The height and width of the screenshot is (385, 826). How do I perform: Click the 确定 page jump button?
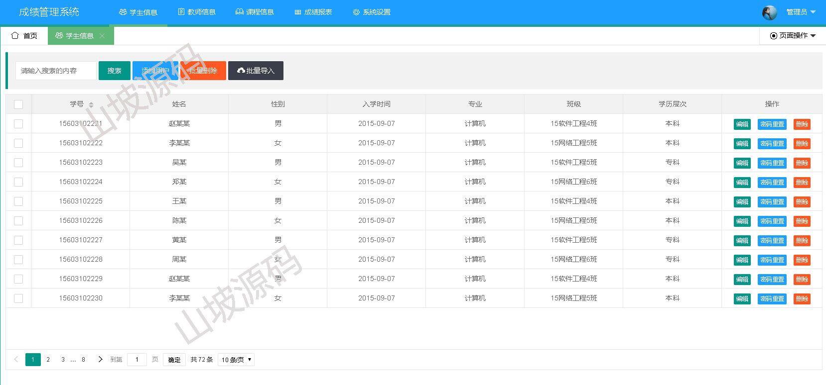pyautogui.click(x=174, y=360)
